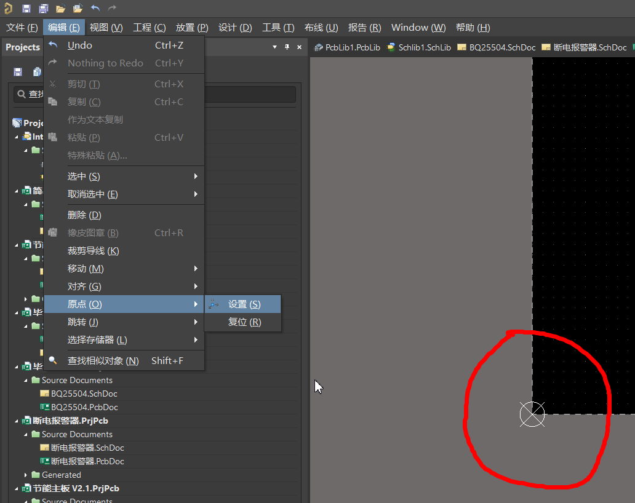Select 复位 (R) in origin submenu

[242, 322]
